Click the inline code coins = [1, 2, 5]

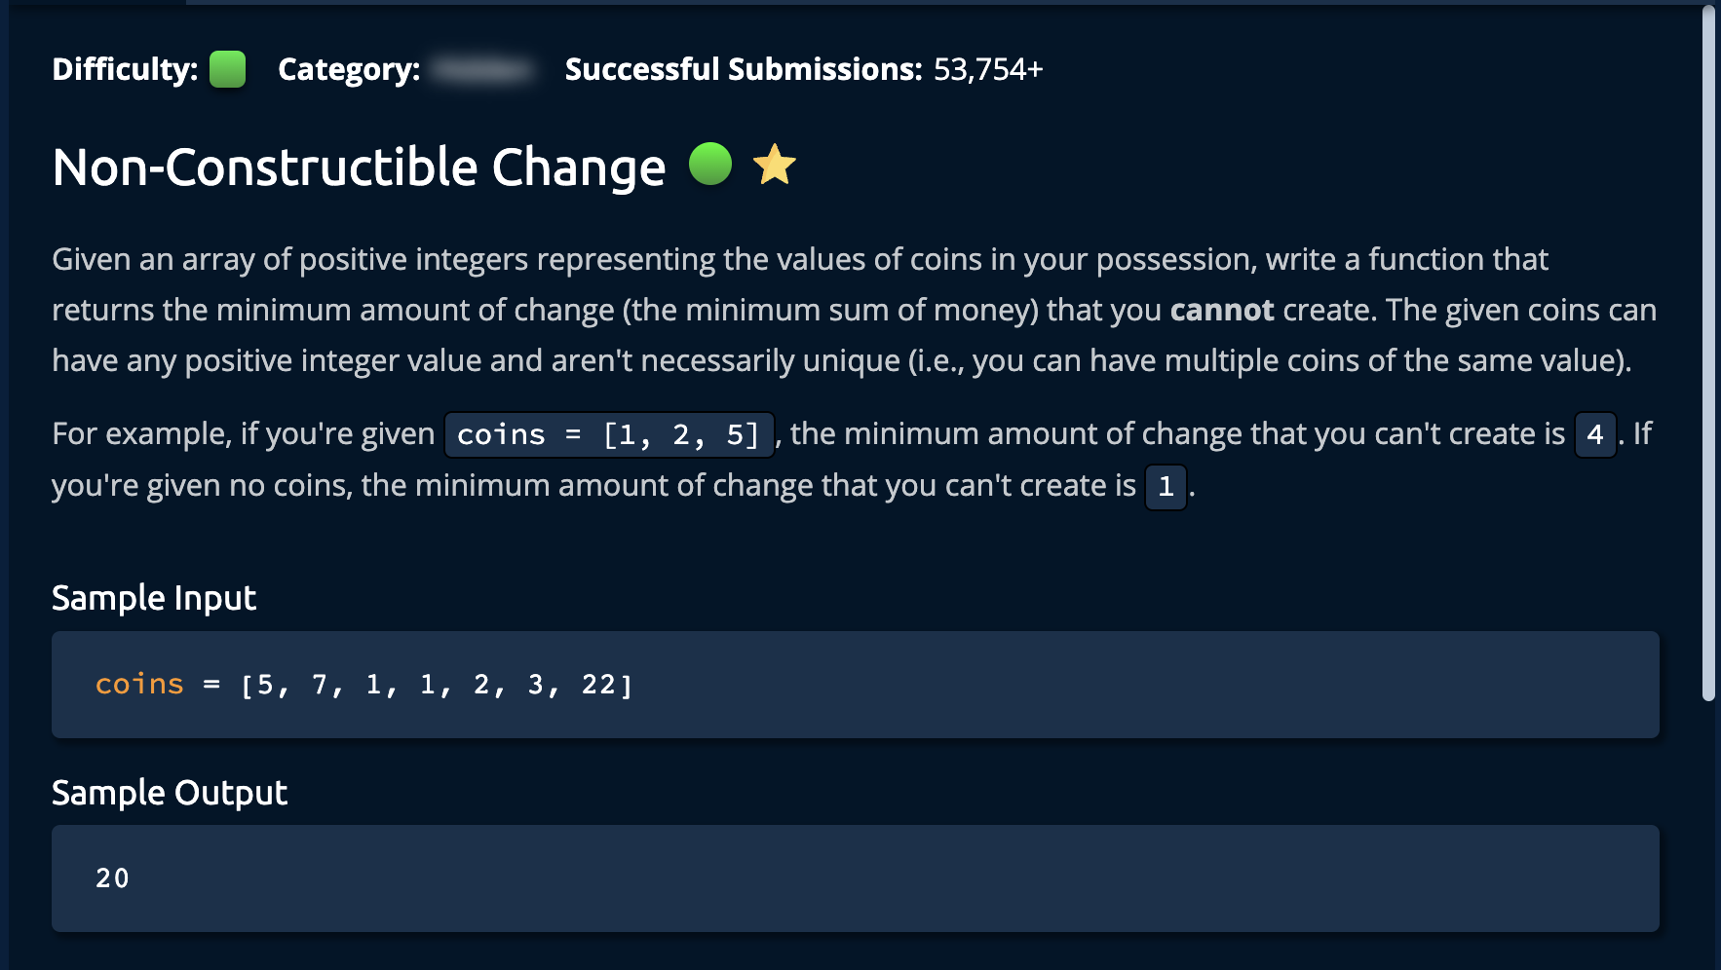(x=609, y=434)
